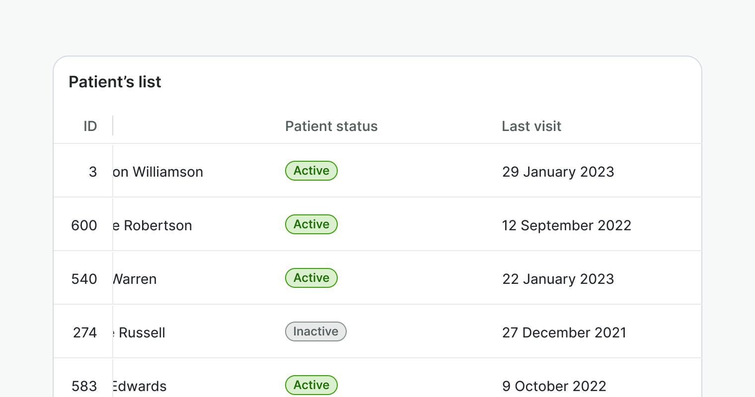Viewport: 755px width, 397px height.
Task: Open the Edwards patient name
Action: 140,386
